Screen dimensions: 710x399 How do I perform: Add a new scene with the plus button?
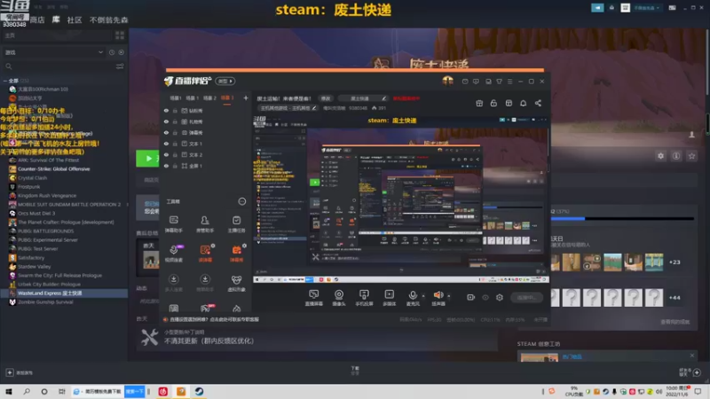pyautogui.click(x=246, y=98)
